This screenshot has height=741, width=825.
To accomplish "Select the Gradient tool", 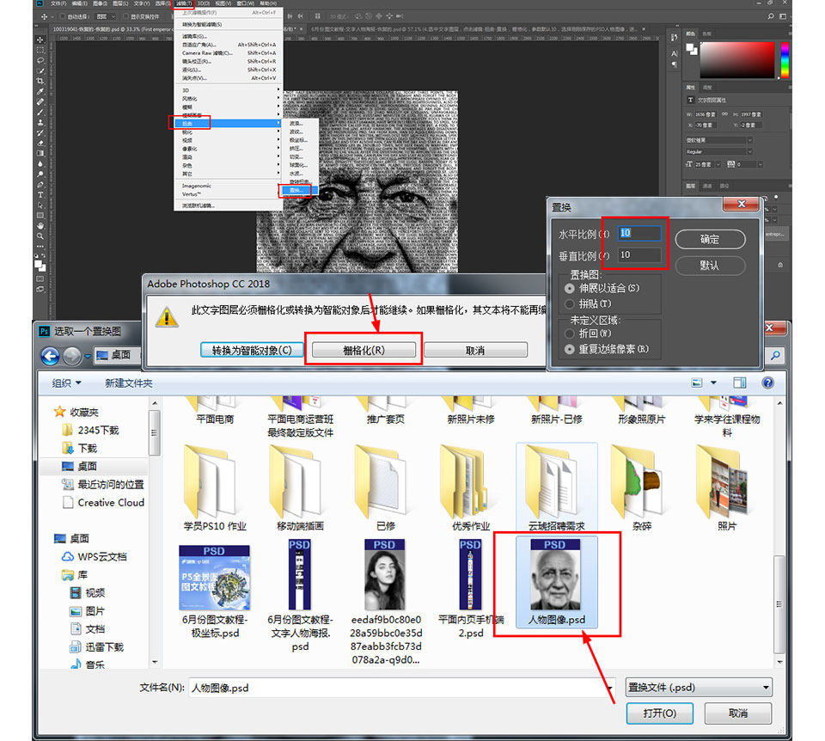I will coord(40,153).
